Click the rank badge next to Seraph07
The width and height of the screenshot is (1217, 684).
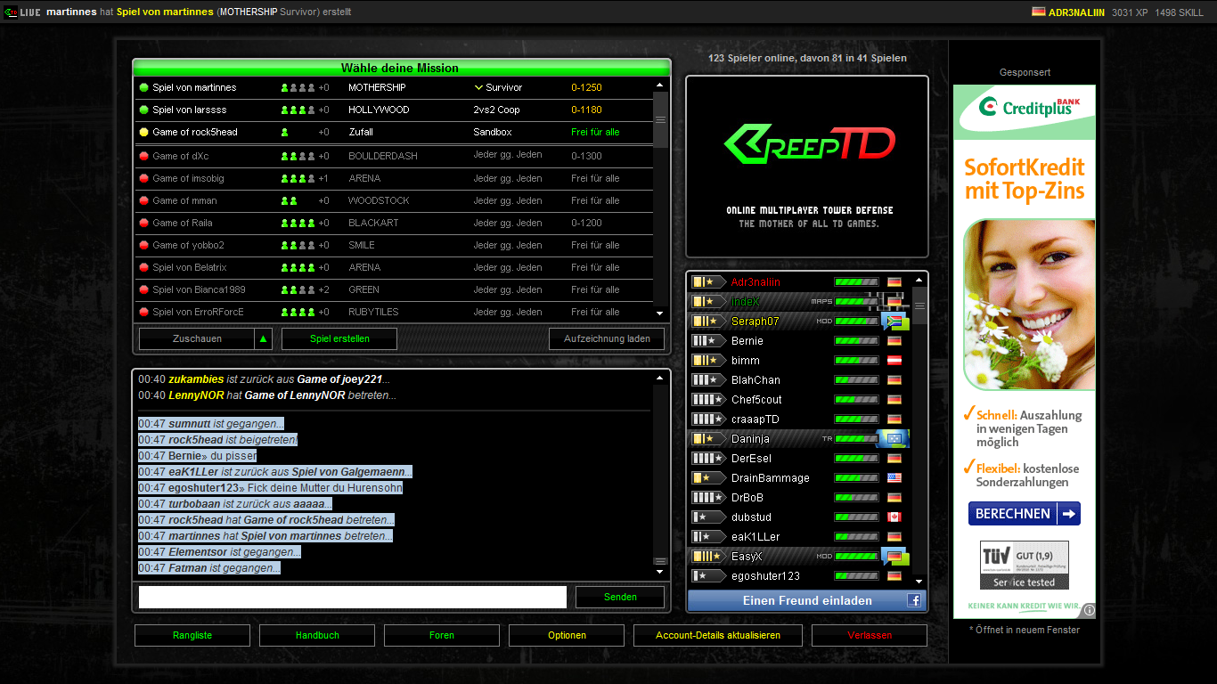(708, 322)
